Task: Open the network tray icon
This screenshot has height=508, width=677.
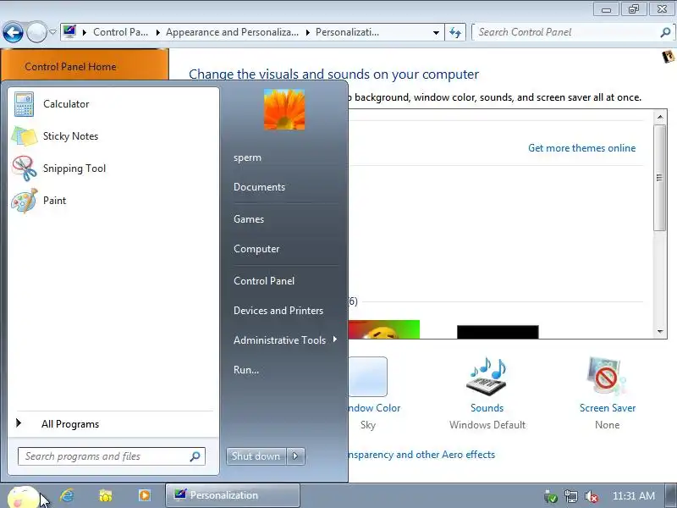Action: tap(570, 496)
